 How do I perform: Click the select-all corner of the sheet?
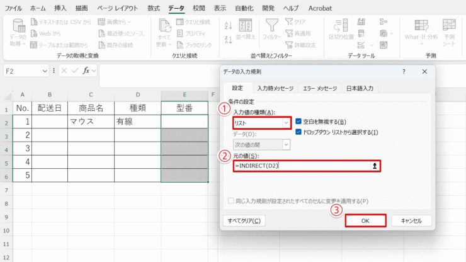(x=8, y=96)
